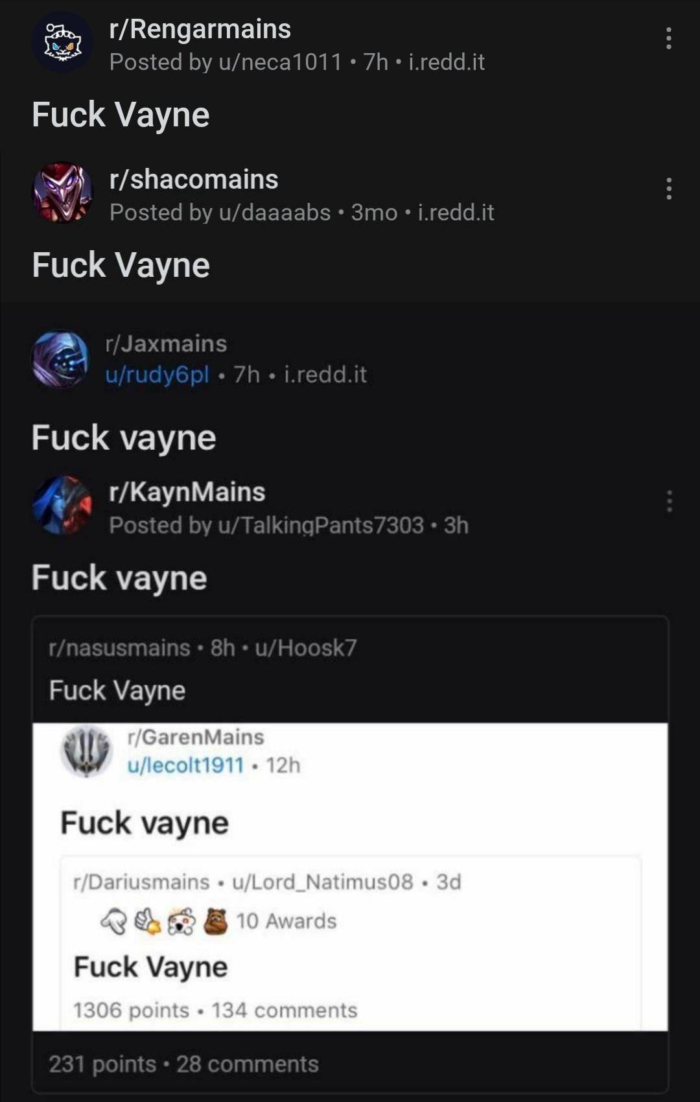
Task: Open the 134 comments on the Dariusmains post
Action: (x=284, y=1010)
